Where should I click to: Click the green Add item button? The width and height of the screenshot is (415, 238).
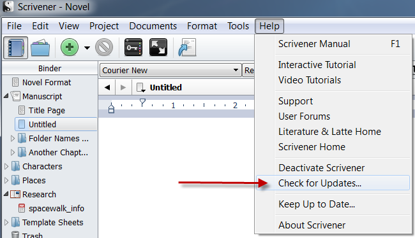tap(70, 48)
